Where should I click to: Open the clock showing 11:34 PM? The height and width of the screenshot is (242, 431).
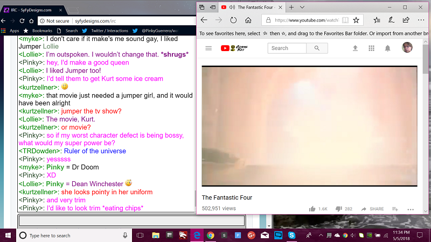(401, 236)
